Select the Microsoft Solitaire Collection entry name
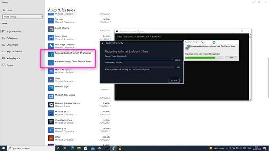 pos(68,104)
